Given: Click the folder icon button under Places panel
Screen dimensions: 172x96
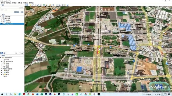Looking at the screenshot, I should point(22,53).
